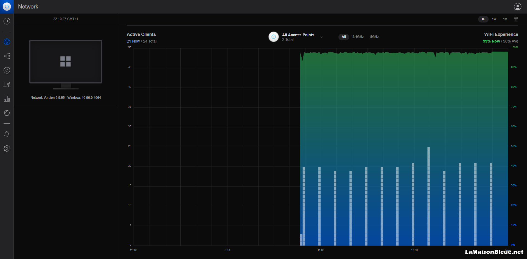The image size is (527, 259).
Task: Open the calendar date range picker icon
Action: (x=516, y=19)
